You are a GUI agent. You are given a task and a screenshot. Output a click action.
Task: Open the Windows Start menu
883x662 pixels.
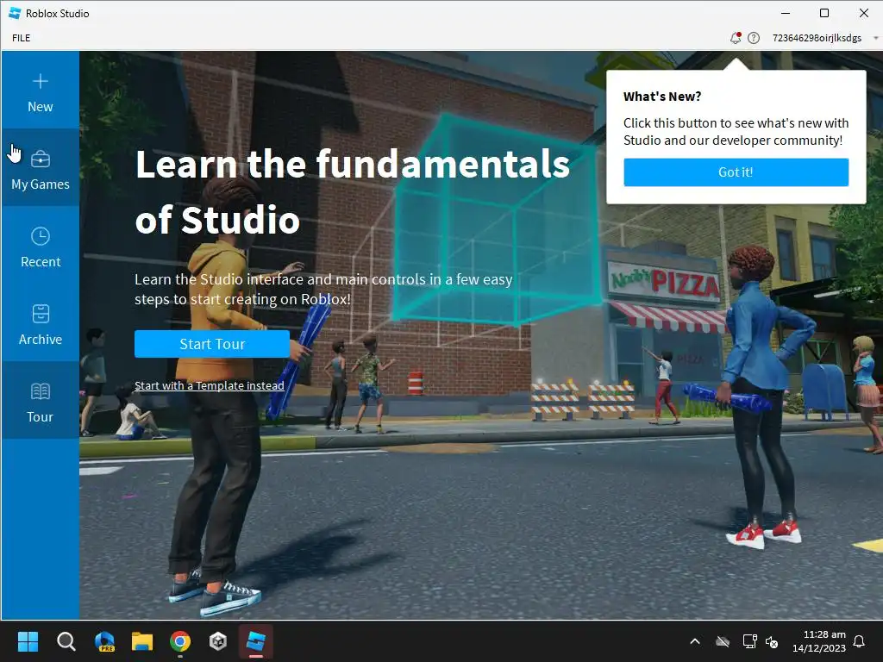click(28, 641)
